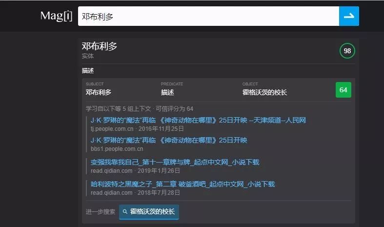This screenshot has height=227, width=384.
Task: Open the bbs1.people.com.cn 《神奇动物在哪里》 link
Action: tap(169, 140)
